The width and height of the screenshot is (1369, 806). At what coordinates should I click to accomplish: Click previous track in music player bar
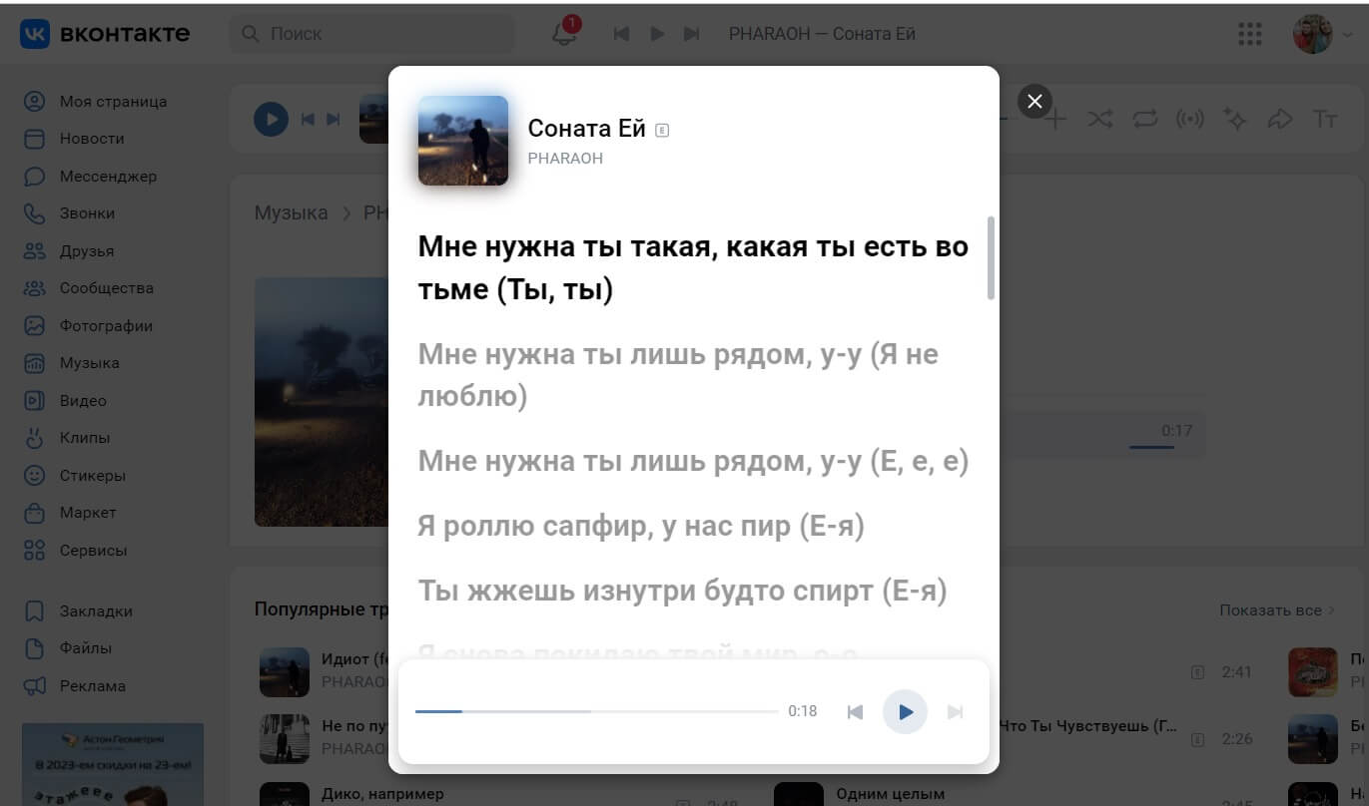309,120
